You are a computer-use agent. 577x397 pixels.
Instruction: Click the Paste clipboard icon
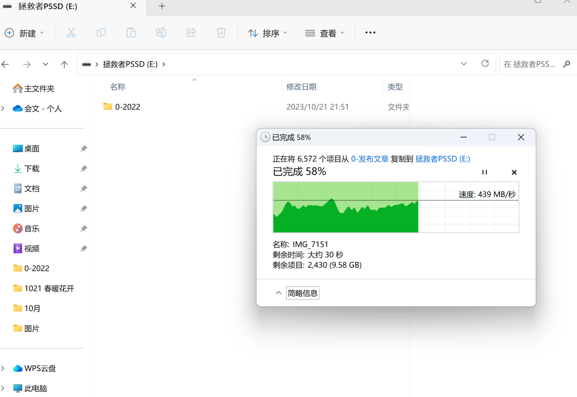[131, 33]
